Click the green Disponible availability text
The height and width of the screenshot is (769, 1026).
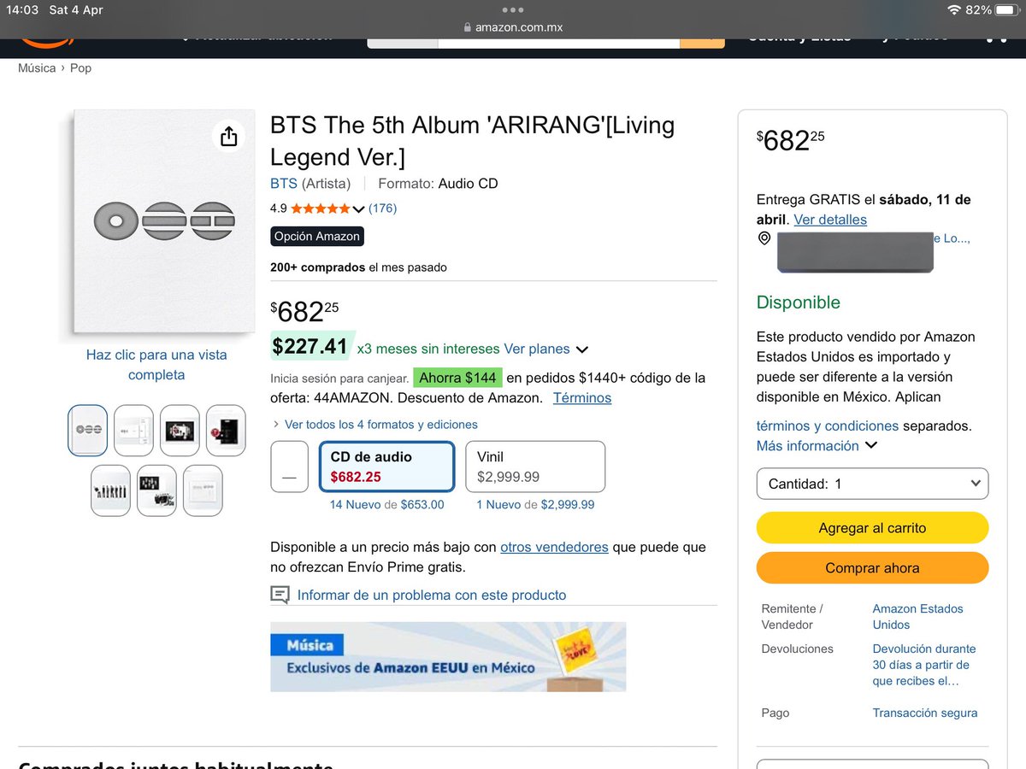point(799,302)
